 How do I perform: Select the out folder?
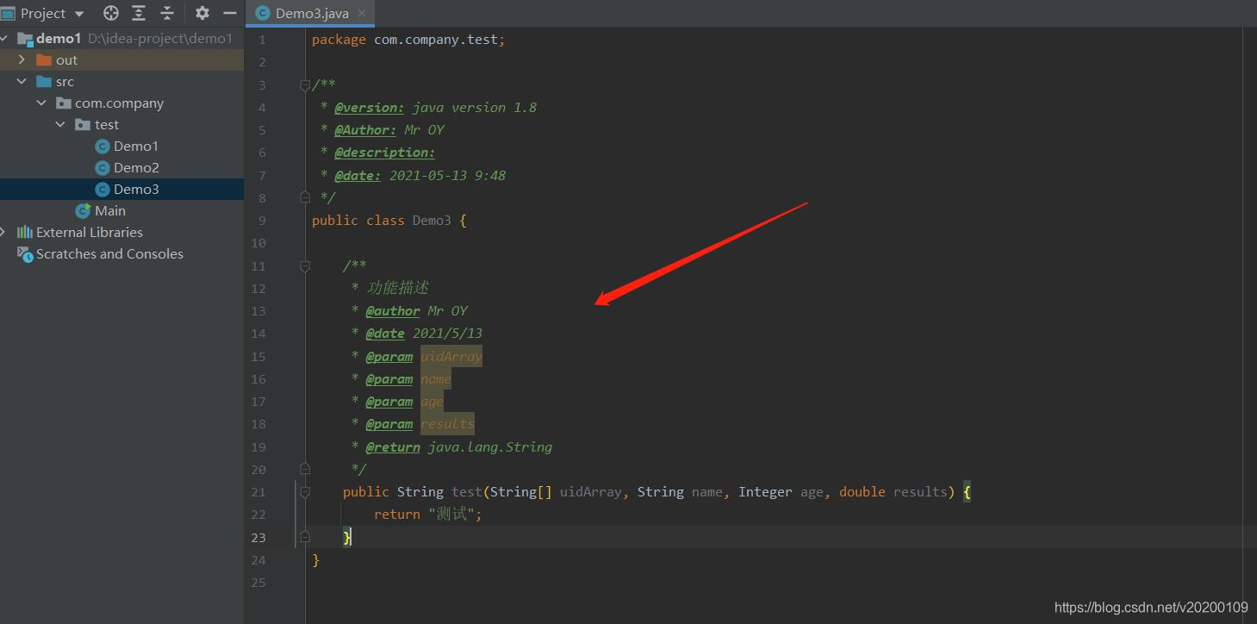pyautogui.click(x=66, y=60)
